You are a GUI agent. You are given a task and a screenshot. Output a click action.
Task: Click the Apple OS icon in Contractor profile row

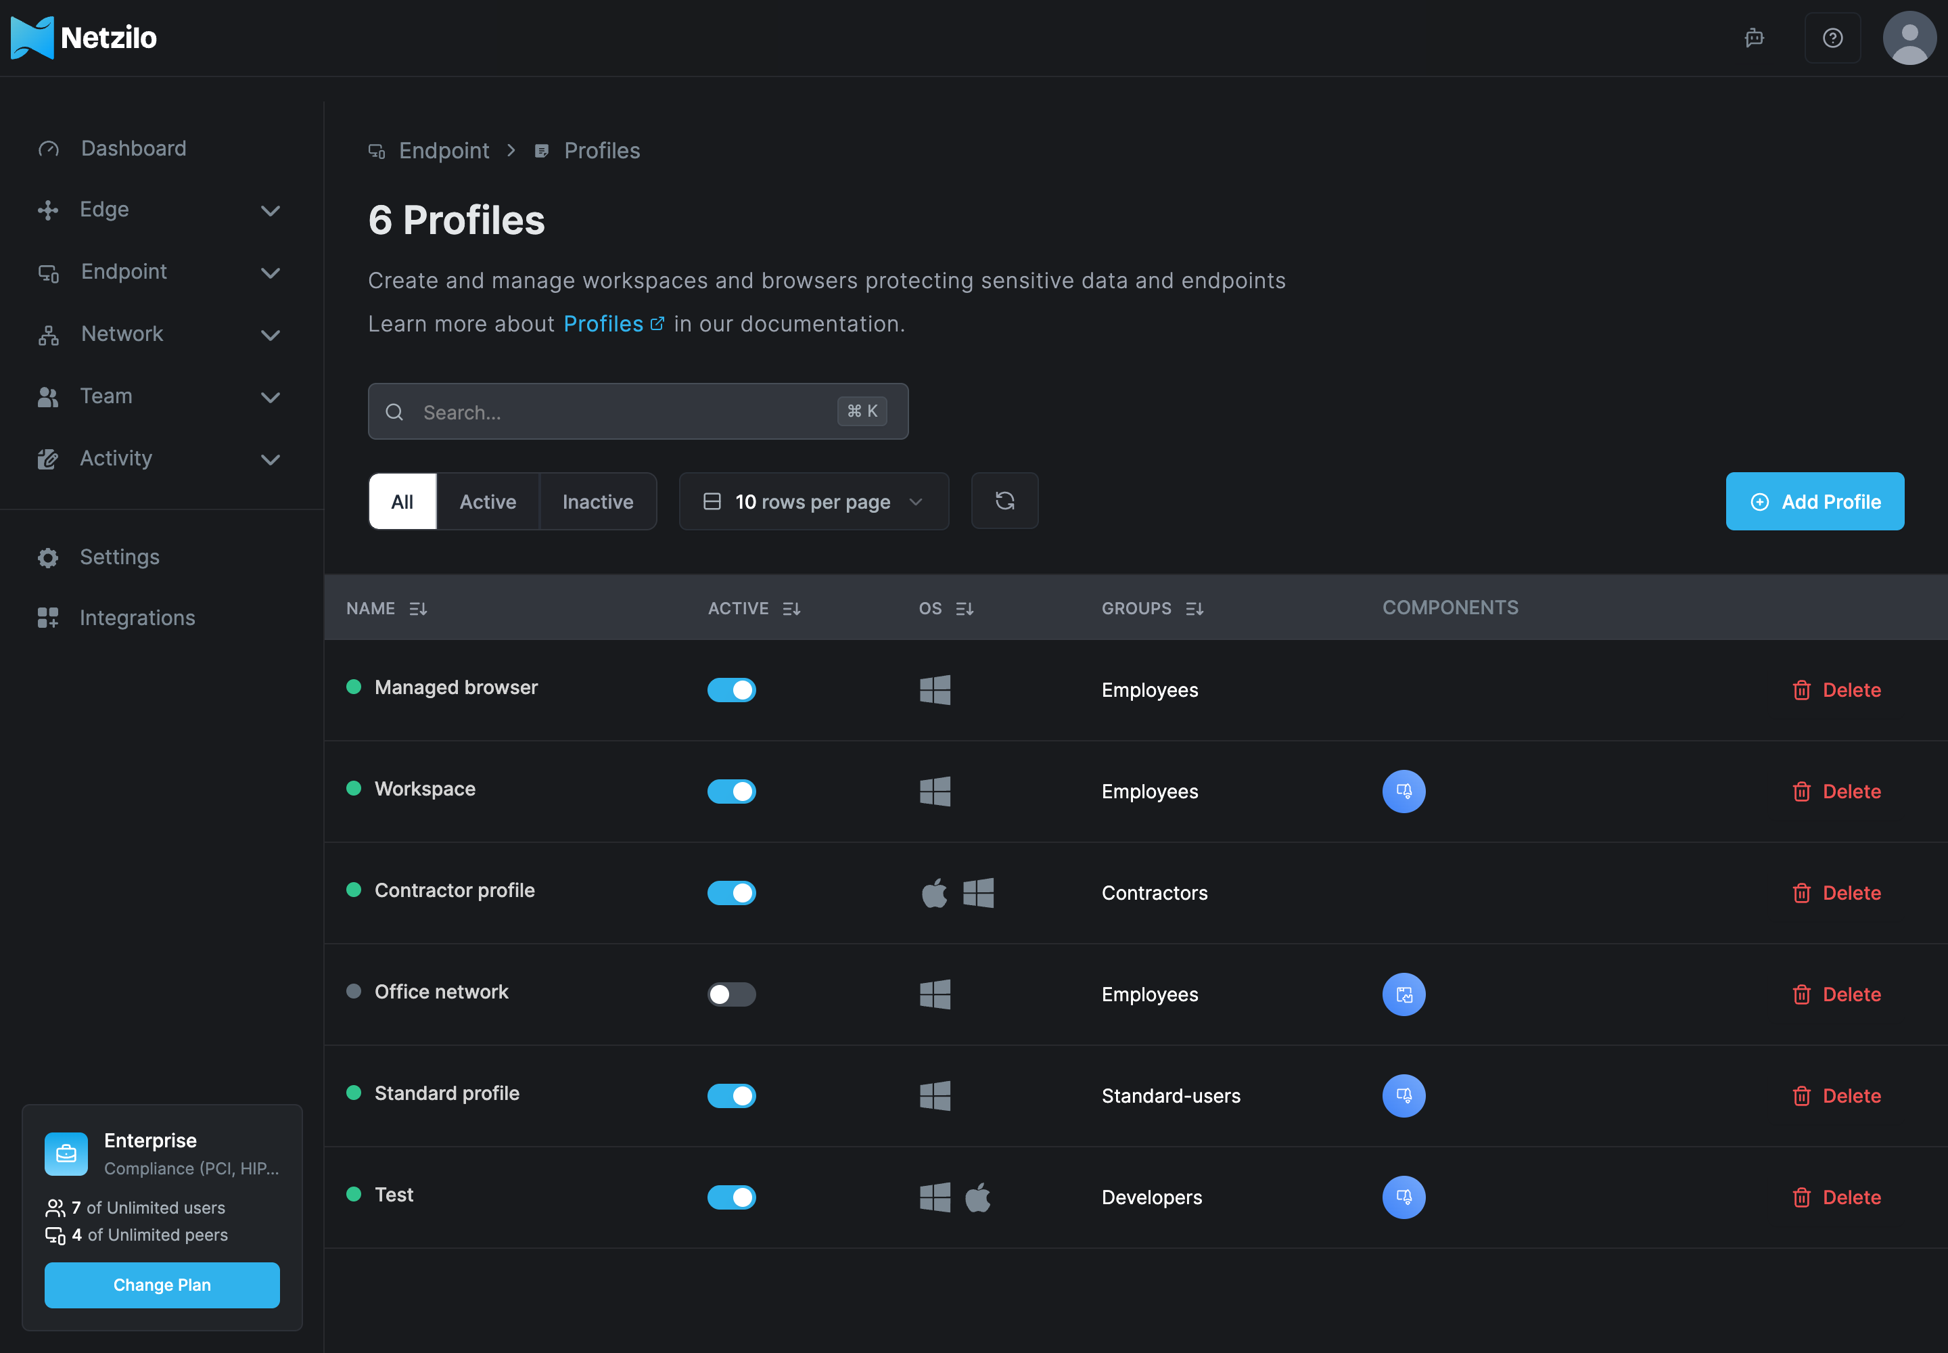coord(934,893)
